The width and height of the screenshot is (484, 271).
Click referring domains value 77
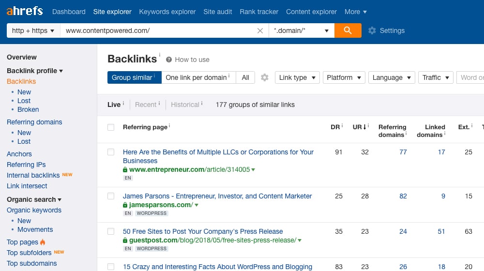[403, 152]
